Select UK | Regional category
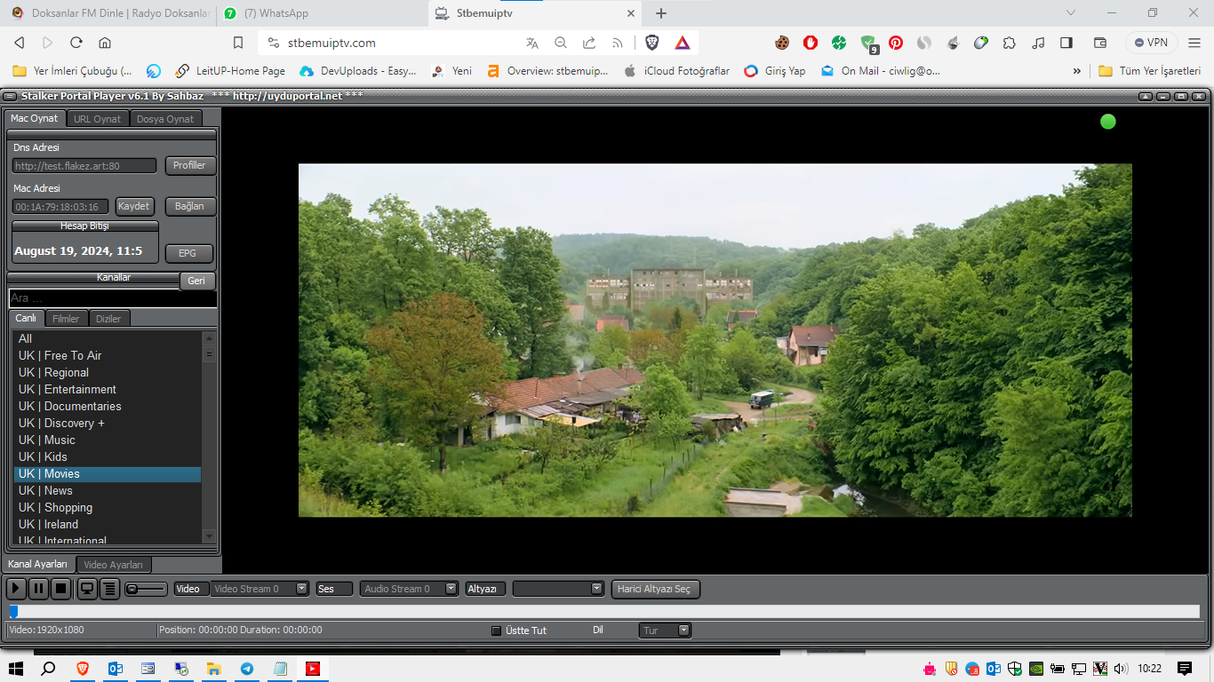This screenshot has width=1214, height=682. click(x=107, y=372)
